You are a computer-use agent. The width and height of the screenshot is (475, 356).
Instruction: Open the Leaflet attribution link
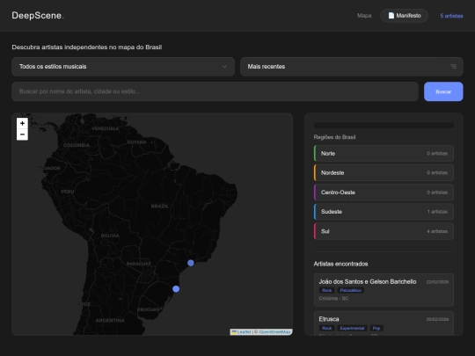pos(244,331)
